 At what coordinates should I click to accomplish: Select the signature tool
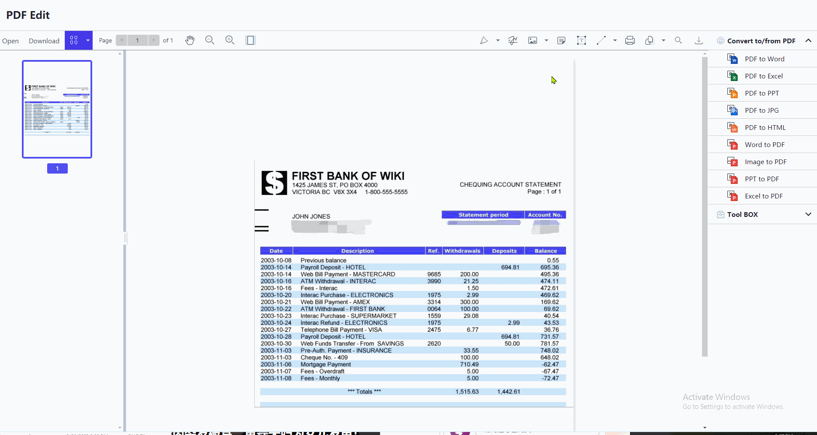513,40
